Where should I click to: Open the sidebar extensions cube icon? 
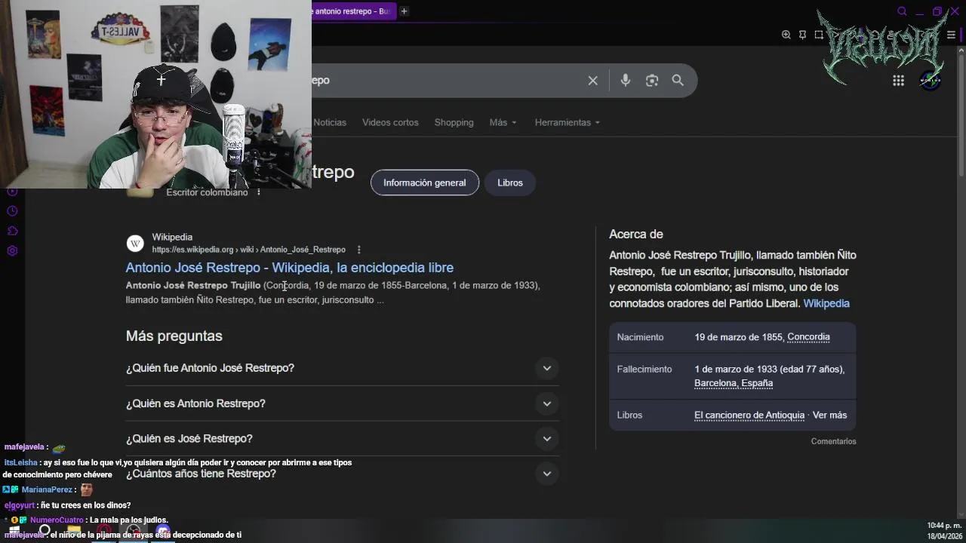12,231
